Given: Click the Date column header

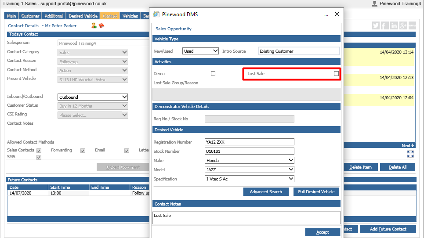Looking at the screenshot, I should tap(28, 187).
